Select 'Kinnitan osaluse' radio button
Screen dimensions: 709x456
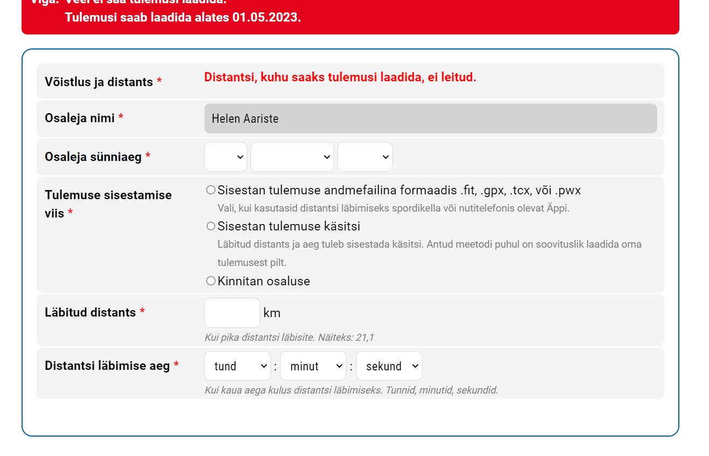(211, 281)
